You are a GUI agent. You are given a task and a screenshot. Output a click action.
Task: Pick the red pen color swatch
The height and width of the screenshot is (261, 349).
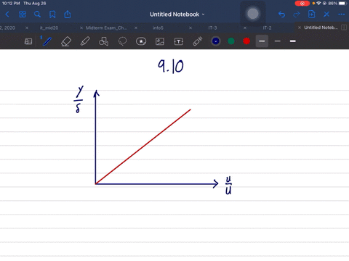coord(246,41)
